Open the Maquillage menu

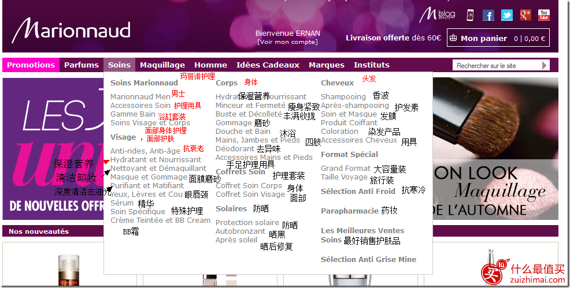(162, 65)
